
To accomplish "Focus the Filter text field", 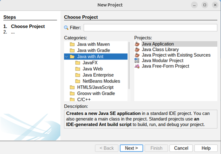I will tap(150, 28).
